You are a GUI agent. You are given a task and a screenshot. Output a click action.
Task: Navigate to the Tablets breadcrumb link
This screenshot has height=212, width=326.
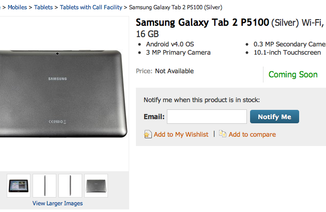[43, 7]
